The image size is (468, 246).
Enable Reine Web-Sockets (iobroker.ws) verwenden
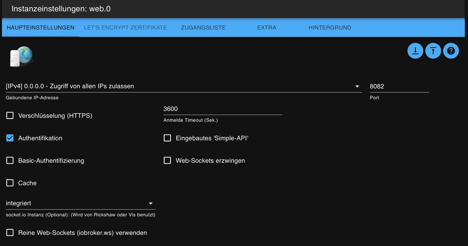pos(10,233)
